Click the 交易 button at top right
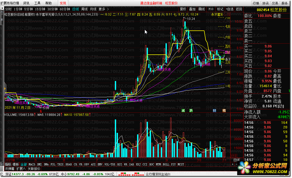292x178 pixels. point(275,3)
